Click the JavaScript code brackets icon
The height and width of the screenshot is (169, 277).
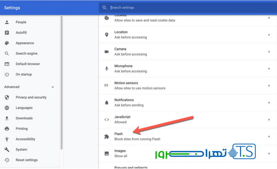click(107, 119)
